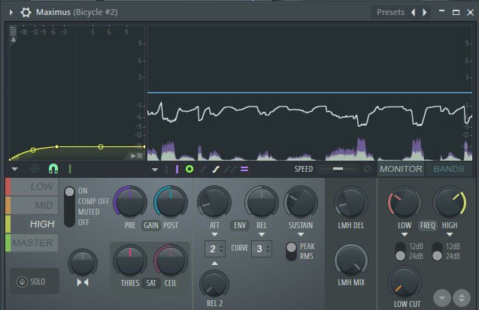Open dropdown arrow under LOW frequency
The image size is (479, 310).
(404, 235)
